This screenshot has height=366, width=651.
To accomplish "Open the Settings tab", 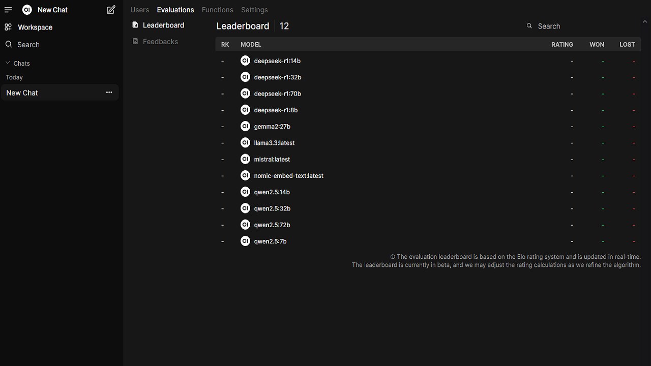I will 254,10.
